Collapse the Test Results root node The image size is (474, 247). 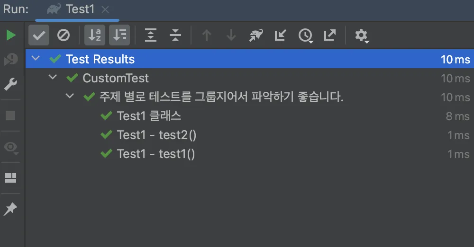(36, 58)
